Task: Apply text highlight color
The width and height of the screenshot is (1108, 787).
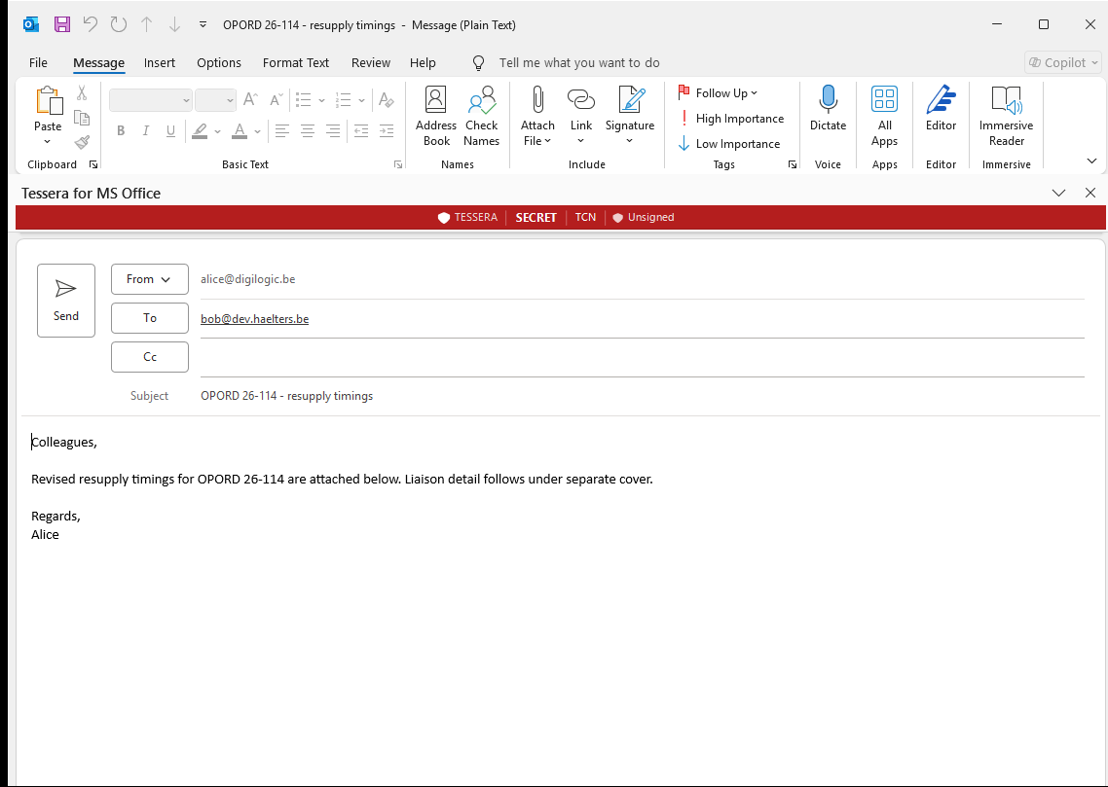Action: 200,130
